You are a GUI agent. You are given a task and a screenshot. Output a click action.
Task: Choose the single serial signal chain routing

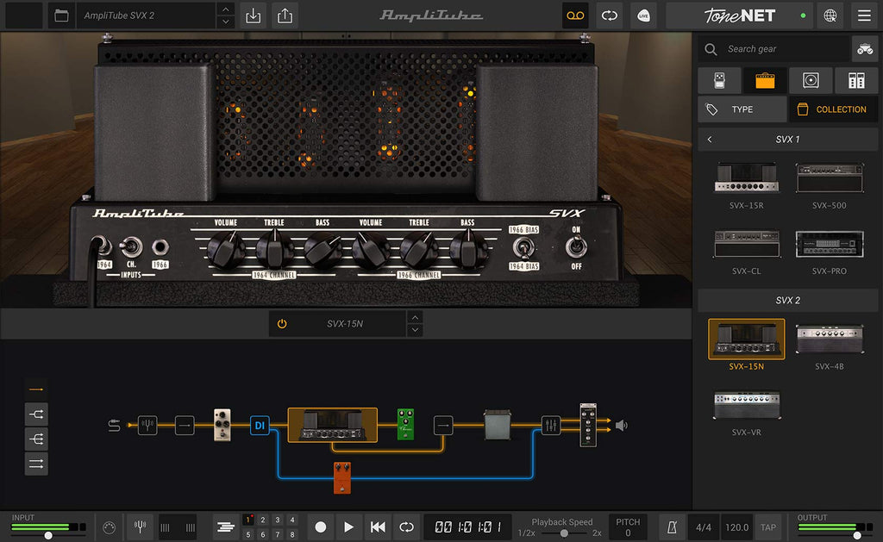(36, 389)
